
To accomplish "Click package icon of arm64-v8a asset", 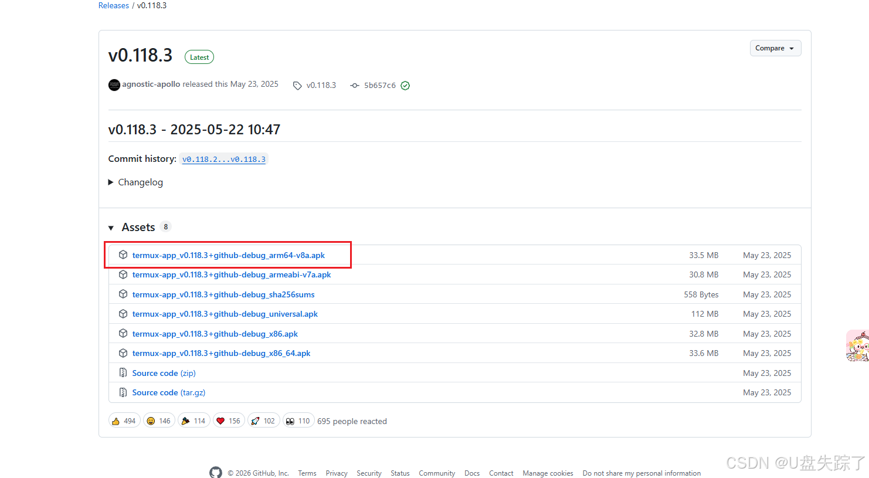I will coord(123,255).
